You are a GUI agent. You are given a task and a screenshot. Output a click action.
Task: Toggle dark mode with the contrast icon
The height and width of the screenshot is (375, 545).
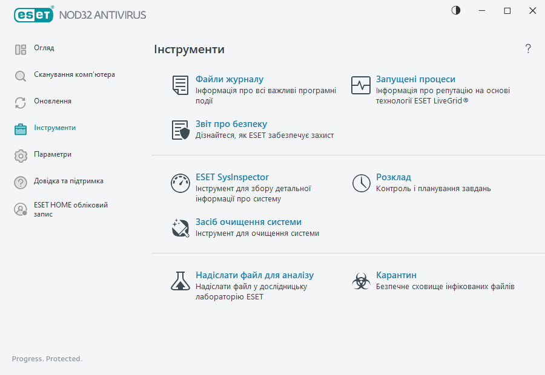click(455, 10)
